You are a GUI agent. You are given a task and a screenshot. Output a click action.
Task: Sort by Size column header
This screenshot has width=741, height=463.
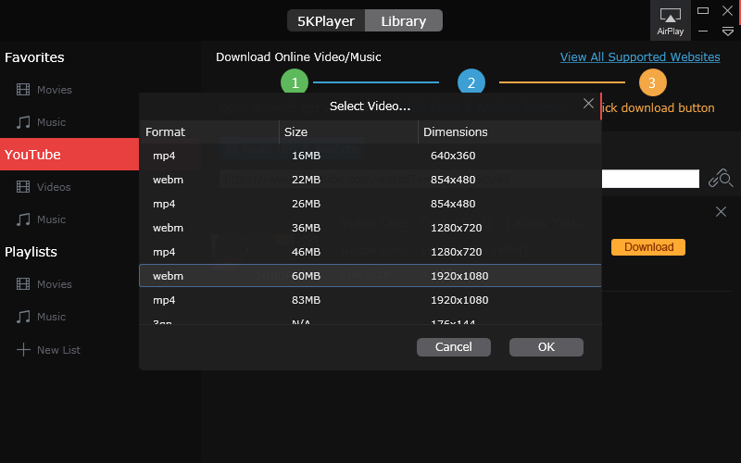(x=349, y=131)
